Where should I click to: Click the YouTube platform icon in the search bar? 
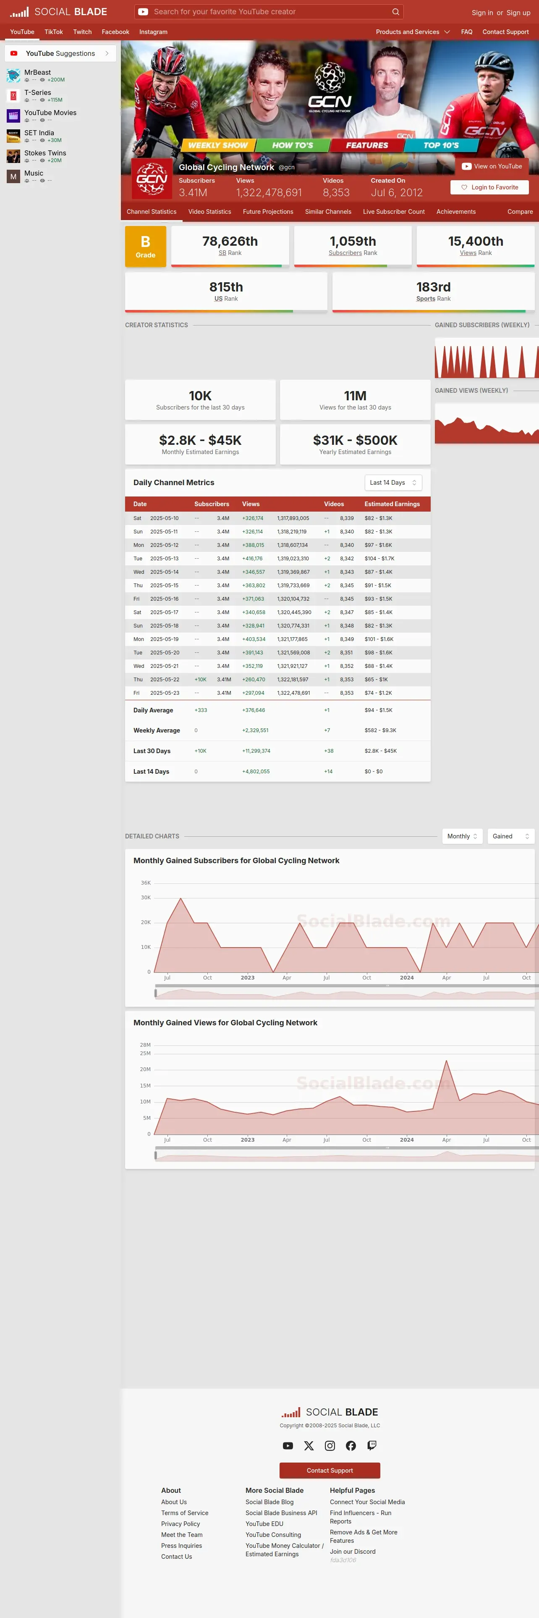tap(143, 12)
